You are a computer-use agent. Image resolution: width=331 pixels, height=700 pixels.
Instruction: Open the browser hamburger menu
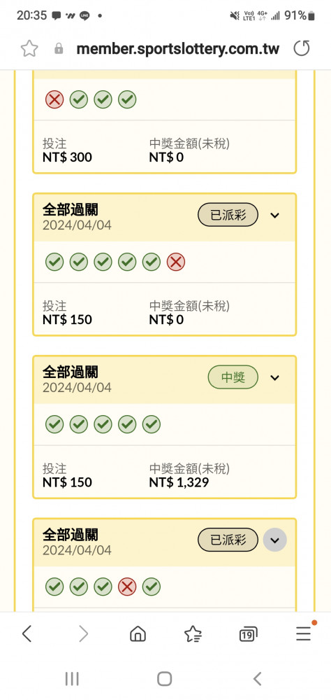pyautogui.click(x=303, y=633)
